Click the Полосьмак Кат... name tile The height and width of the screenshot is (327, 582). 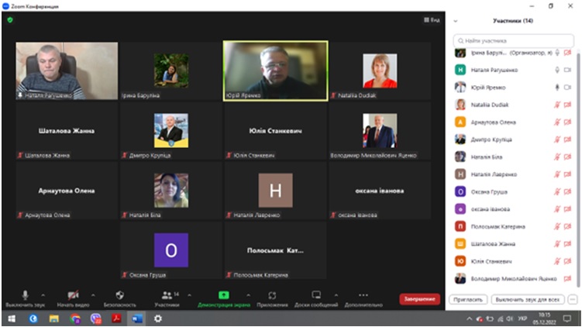point(275,250)
